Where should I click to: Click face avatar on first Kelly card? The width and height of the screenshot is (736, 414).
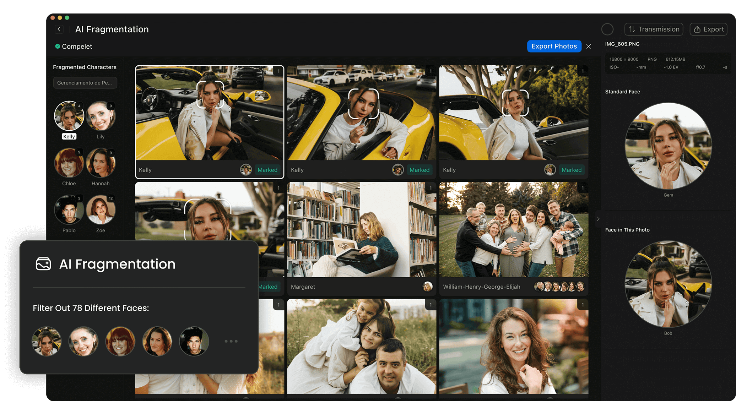pyautogui.click(x=246, y=170)
